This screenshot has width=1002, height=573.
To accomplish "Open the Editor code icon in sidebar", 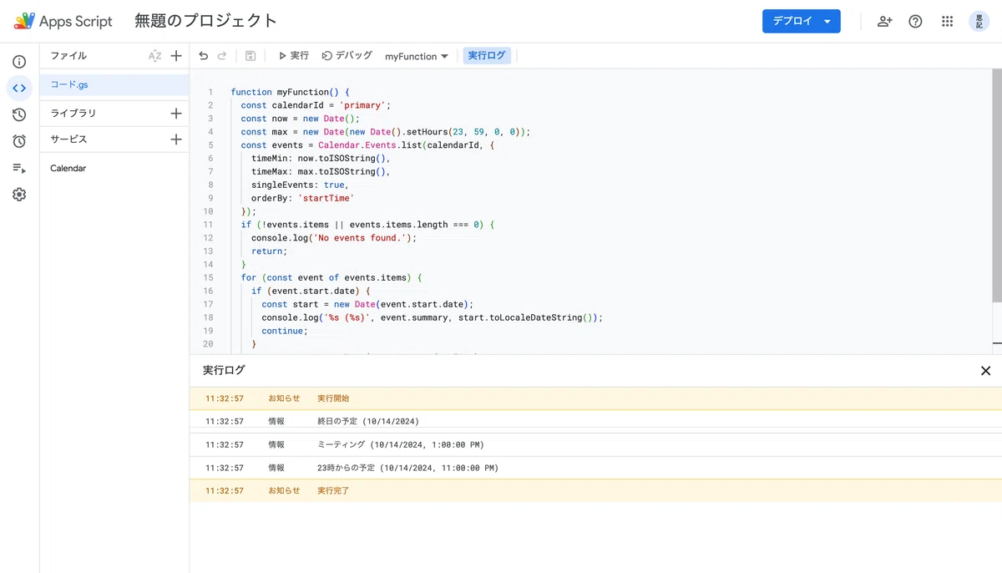I will (x=19, y=88).
